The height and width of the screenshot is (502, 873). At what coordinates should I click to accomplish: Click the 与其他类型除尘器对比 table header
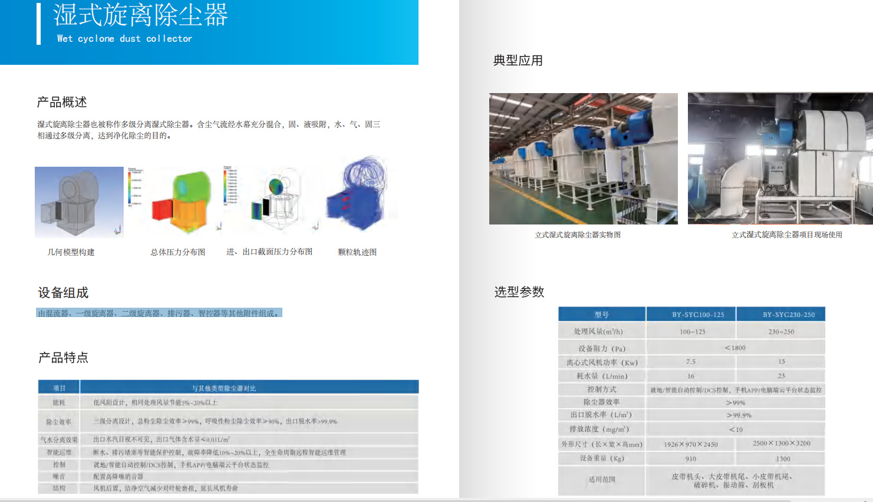[x=224, y=388]
